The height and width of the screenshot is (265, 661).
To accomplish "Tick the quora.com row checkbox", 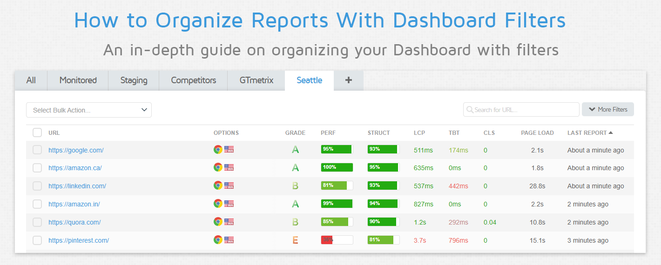I will (x=37, y=222).
